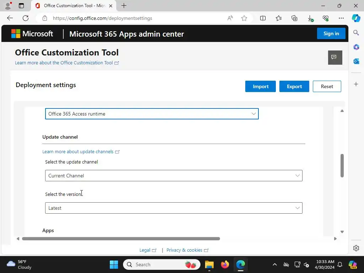Launch File Explorer from taskbar

(209, 264)
